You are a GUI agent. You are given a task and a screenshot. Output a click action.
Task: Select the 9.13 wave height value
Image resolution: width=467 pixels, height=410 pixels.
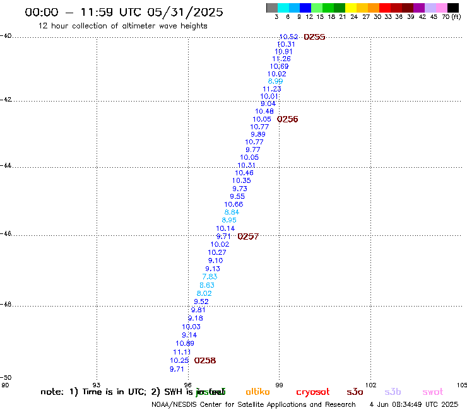coord(213,269)
